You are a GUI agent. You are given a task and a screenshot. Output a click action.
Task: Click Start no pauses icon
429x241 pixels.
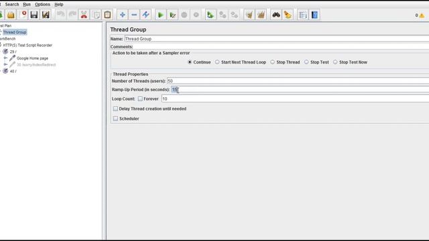pyautogui.click(x=172, y=15)
